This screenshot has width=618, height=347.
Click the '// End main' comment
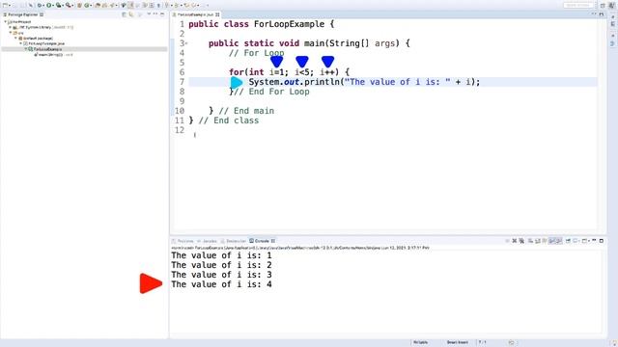click(246, 111)
